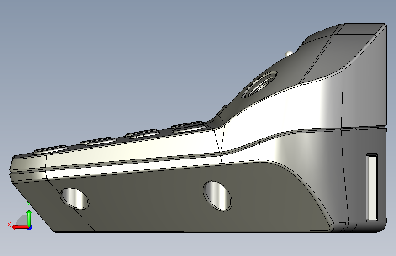Click the green Y axis arrow of the triad

[29, 218]
